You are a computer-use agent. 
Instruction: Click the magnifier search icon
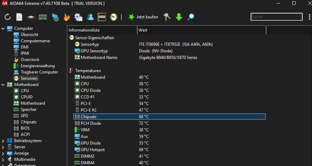(190, 17)
